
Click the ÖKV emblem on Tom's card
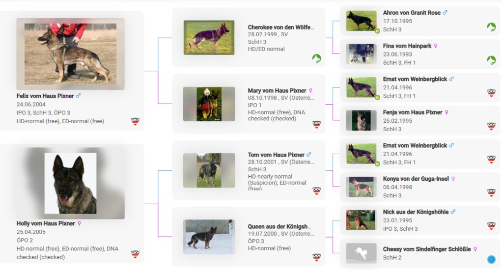pos(316,191)
